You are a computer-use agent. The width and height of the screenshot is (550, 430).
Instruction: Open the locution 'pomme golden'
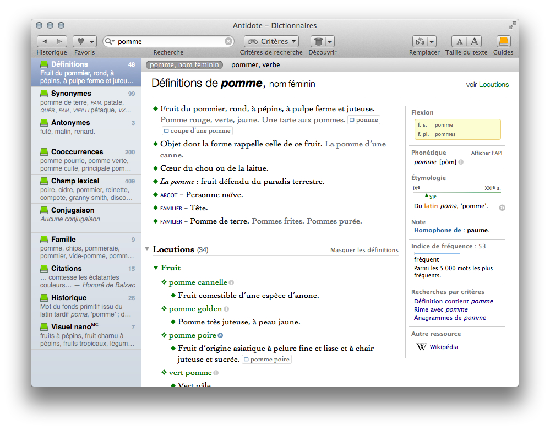click(195, 309)
